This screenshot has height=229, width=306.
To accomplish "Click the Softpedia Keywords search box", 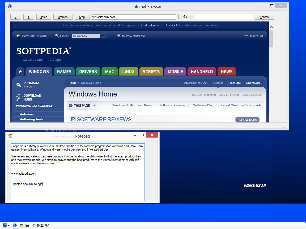I will click(x=86, y=36).
